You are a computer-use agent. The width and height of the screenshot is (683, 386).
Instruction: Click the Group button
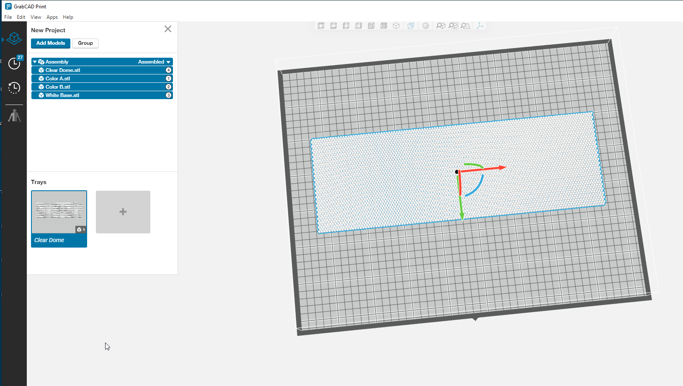[x=85, y=43]
